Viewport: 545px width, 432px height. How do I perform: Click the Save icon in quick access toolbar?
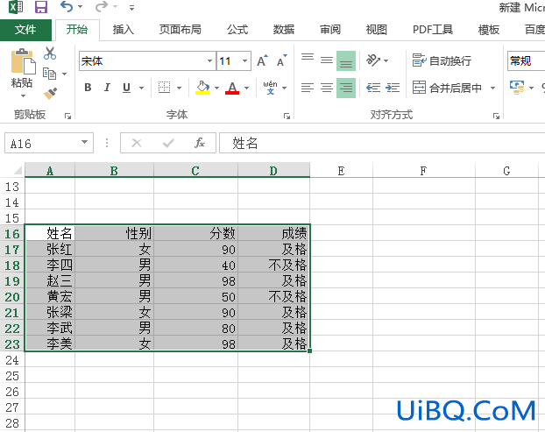tap(41, 7)
